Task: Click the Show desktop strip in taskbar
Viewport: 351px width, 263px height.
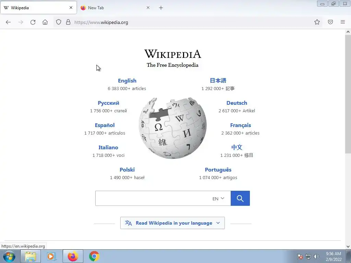Action: pyautogui.click(x=349, y=256)
